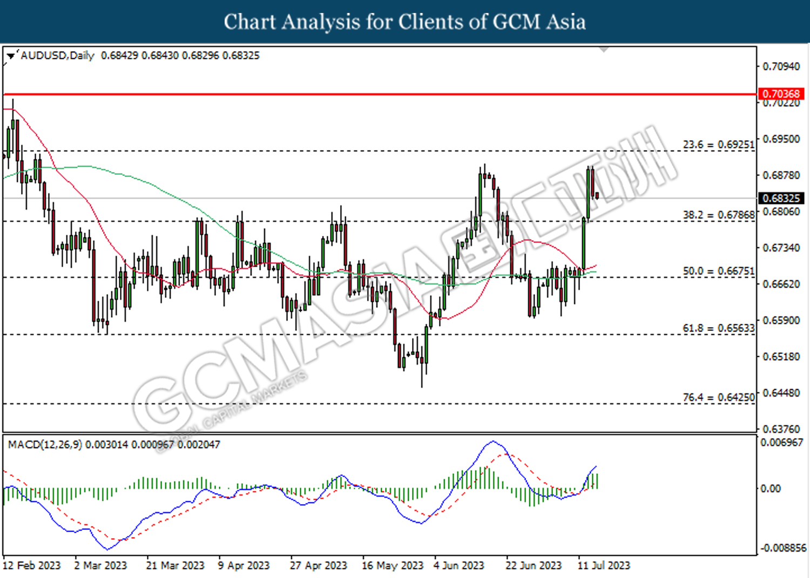Select the 38.2 = 0.67868 Fibonacci label
The image size is (810, 578).
click(x=718, y=215)
